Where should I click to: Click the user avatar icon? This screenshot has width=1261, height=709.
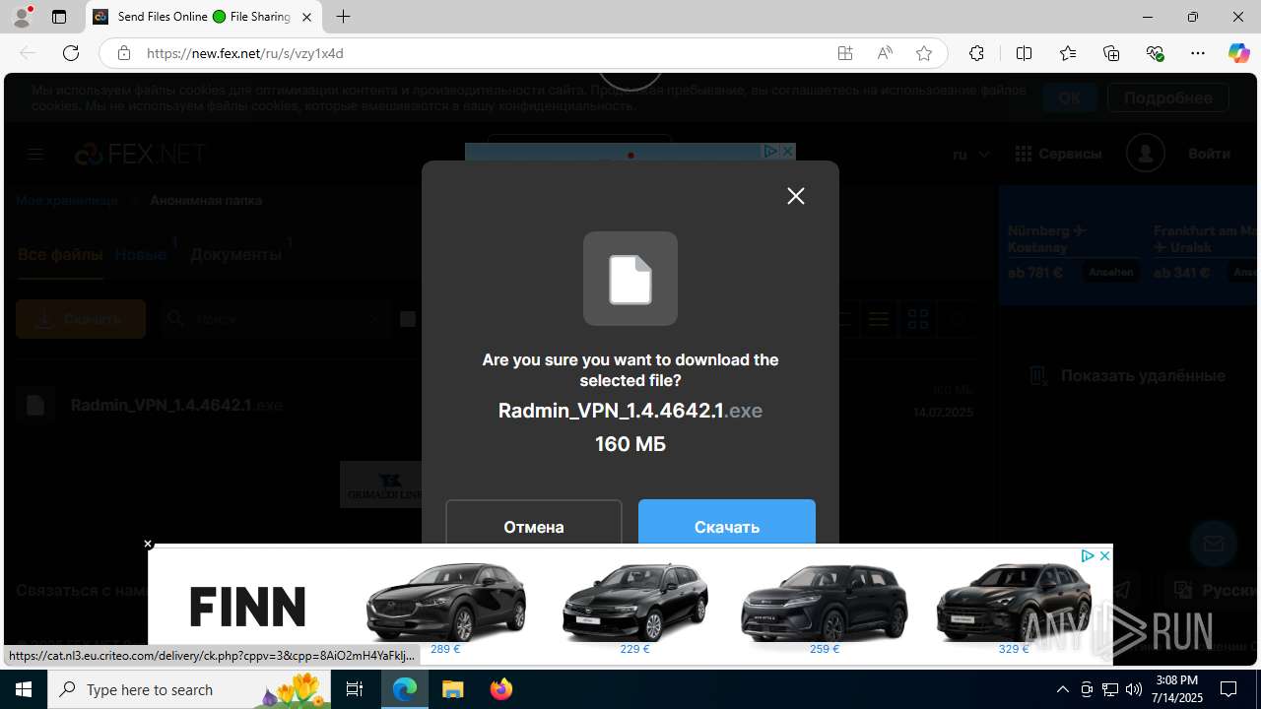1146,153
